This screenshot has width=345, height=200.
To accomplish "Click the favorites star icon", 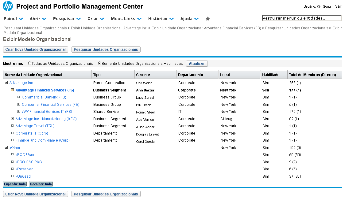I will click(x=208, y=19).
